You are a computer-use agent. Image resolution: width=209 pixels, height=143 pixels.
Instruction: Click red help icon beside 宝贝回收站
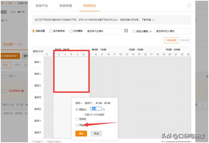click(23, 91)
